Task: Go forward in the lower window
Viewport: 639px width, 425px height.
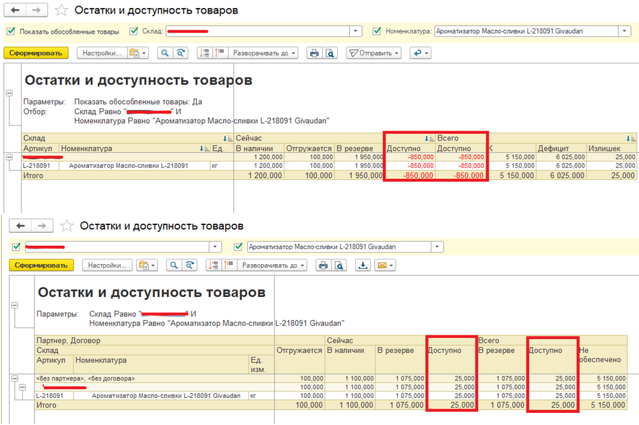Action: [42, 226]
